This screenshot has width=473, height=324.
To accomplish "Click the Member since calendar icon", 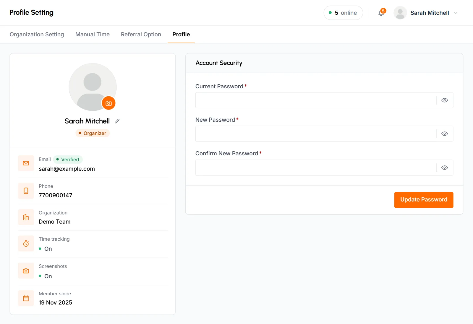I will click(26, 298).
